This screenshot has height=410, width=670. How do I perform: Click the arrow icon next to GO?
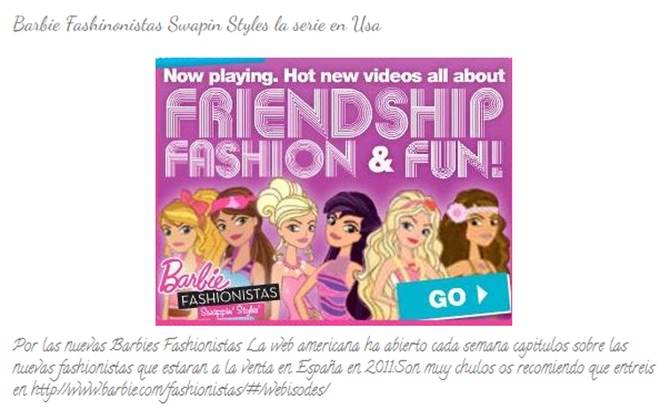point(483,295)
